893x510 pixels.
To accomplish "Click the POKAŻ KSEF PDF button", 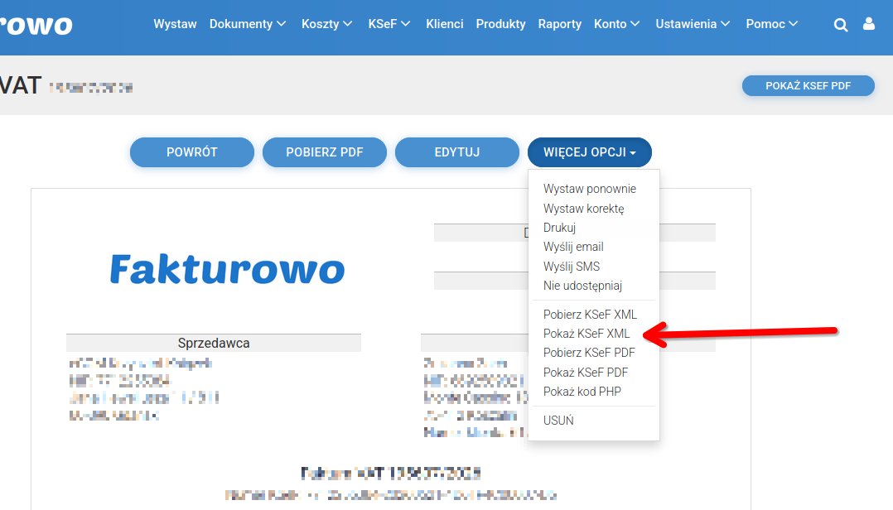I will pos(809,86).
